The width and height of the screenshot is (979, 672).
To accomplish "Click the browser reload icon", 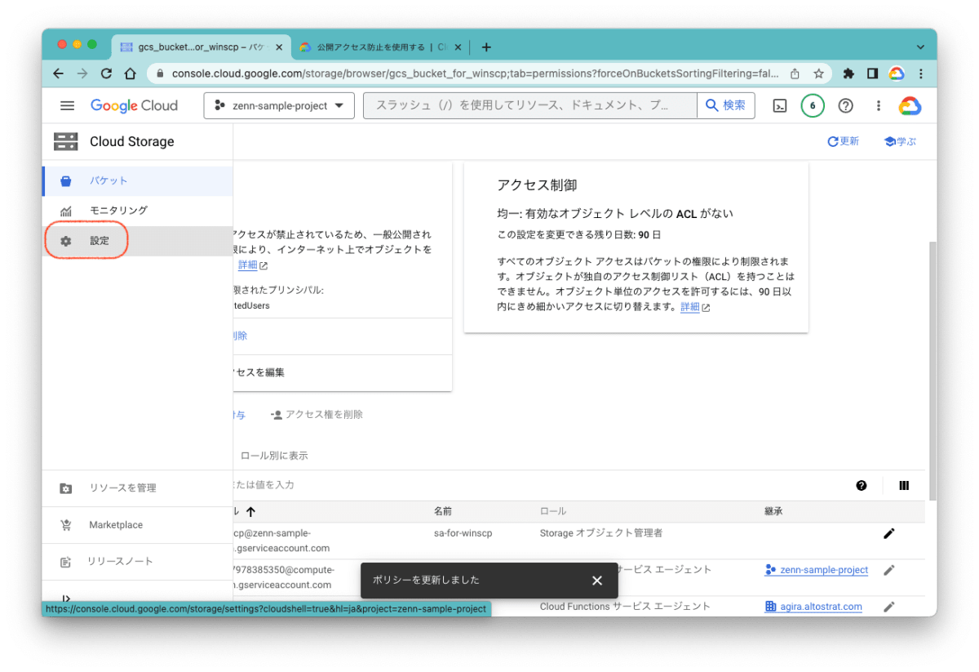I will pyautogui.click(x=106, y=73).
